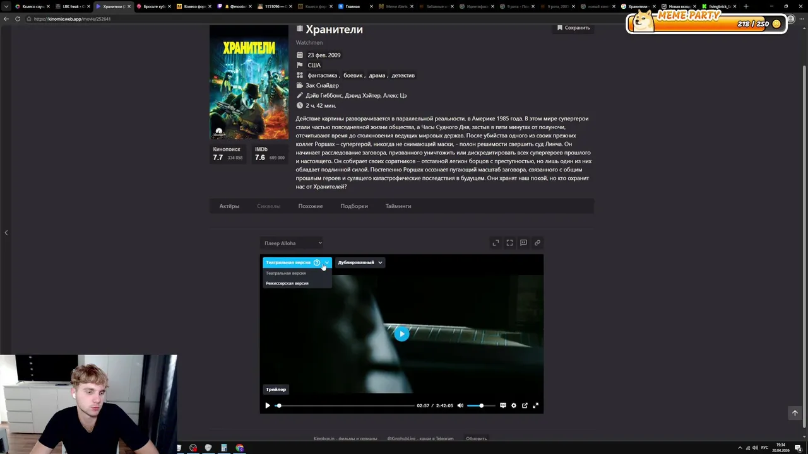The height and width of the screenshot is (454, 808).
Task: Open player settings gear icon
Action: (514, 405)
